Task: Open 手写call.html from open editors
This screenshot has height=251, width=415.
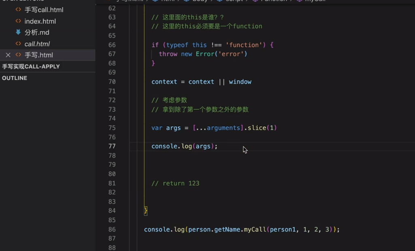Action: click(44, 10)
